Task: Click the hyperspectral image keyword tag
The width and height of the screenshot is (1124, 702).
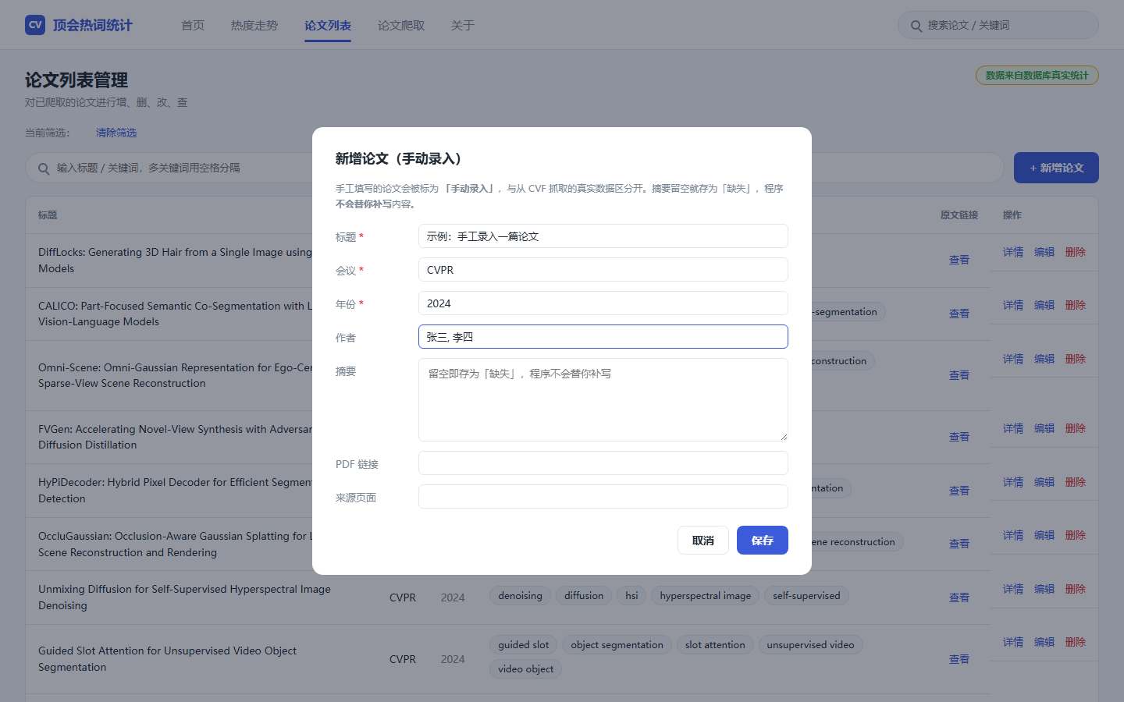Action: point(706,596)
